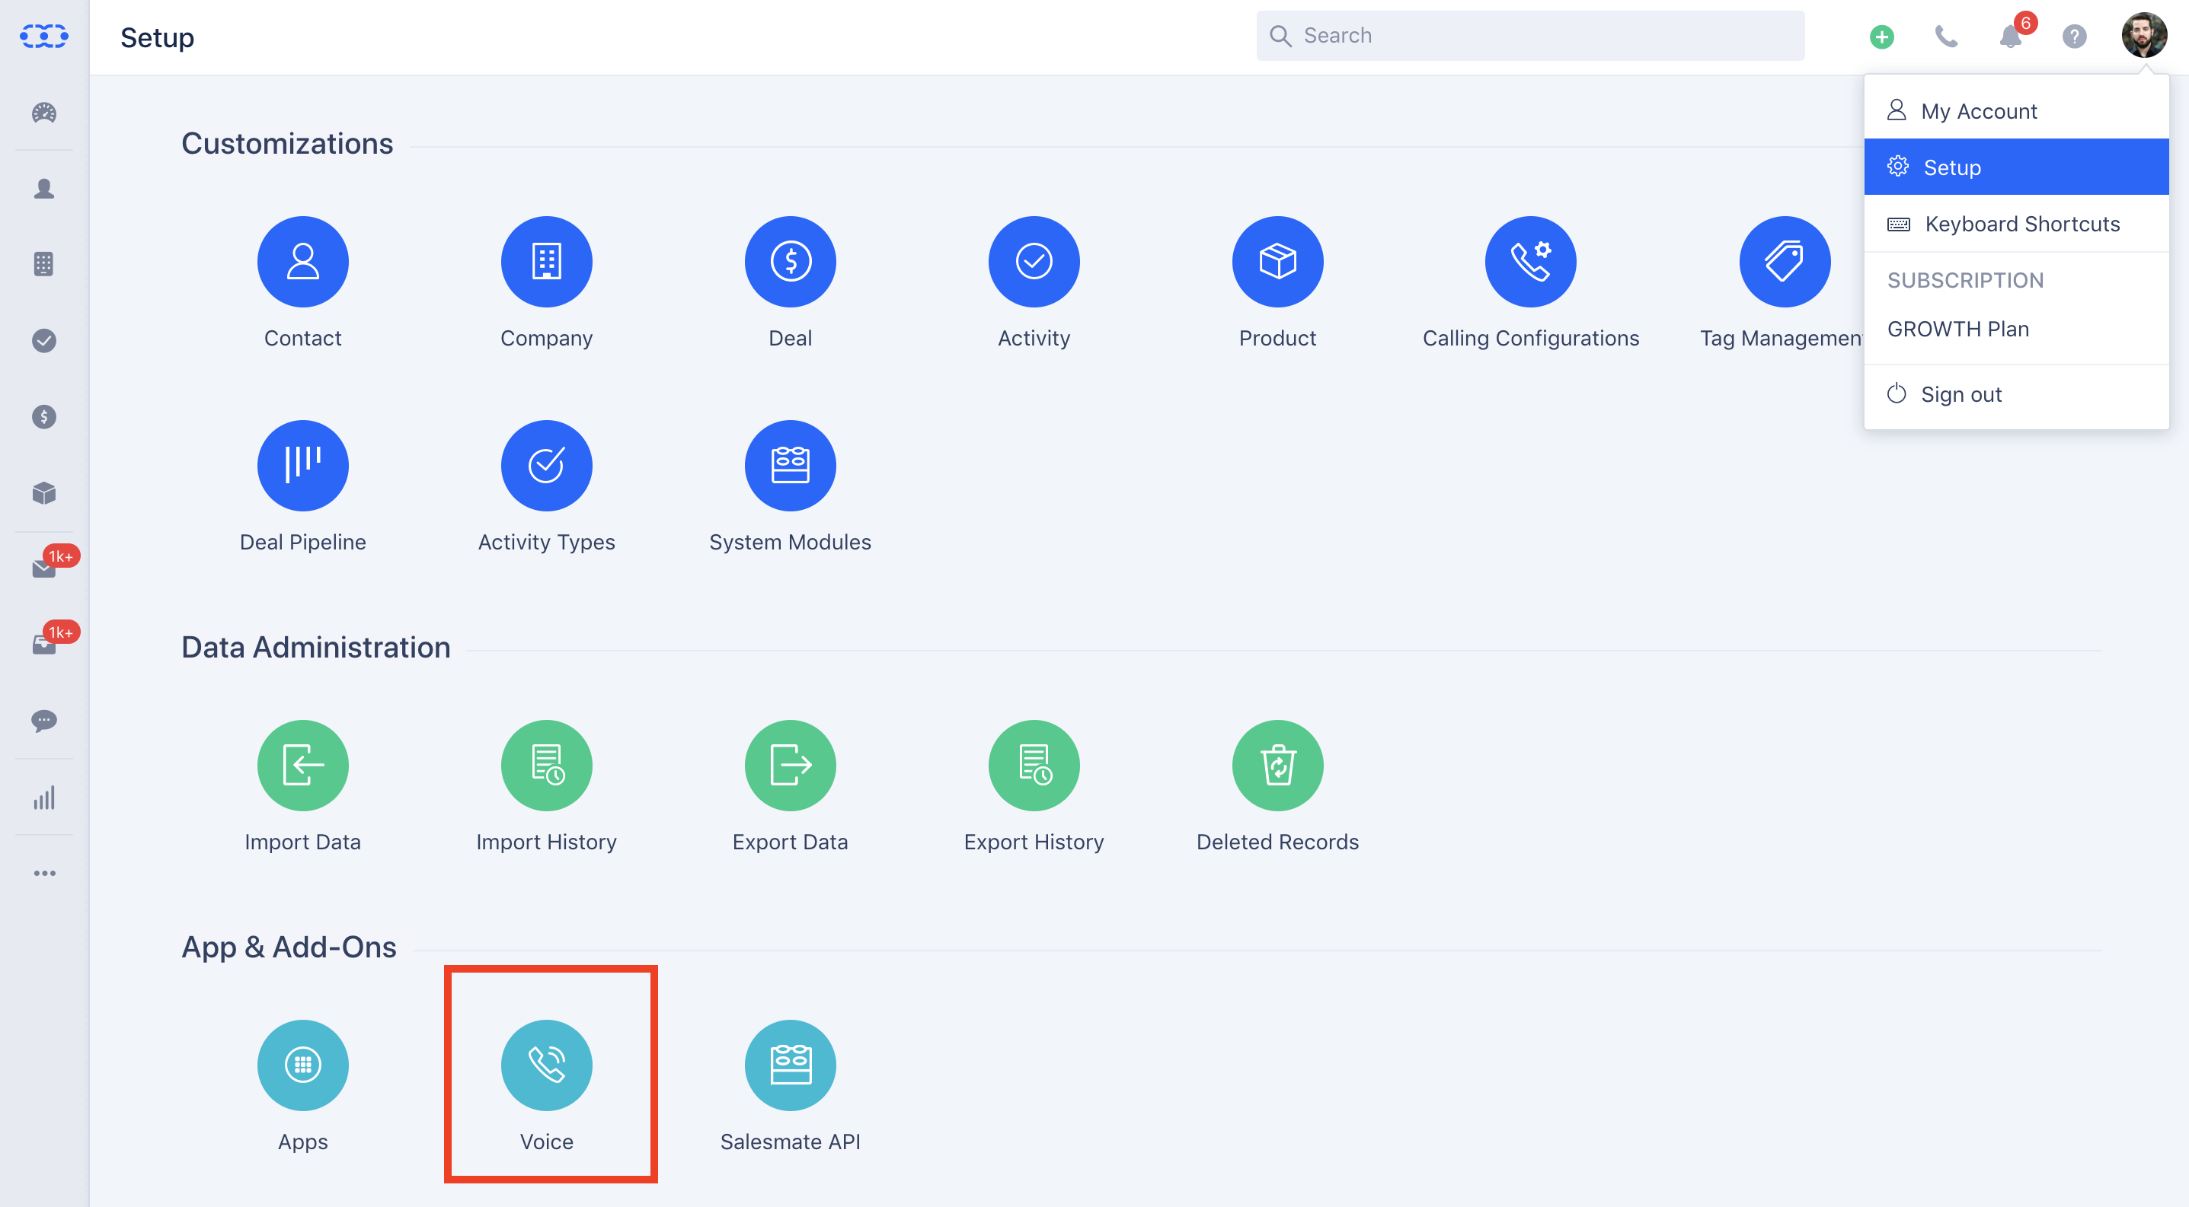
Task: Click the green add new button
Action: click(x=1881, y=37)
